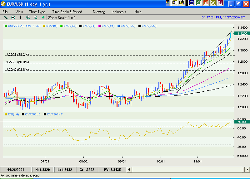Image resolution: width=250 pixels, height=179 pixels.
Task: Click the crosshair target tool icon
Action: pyautogui.click(x=13, y=17)
